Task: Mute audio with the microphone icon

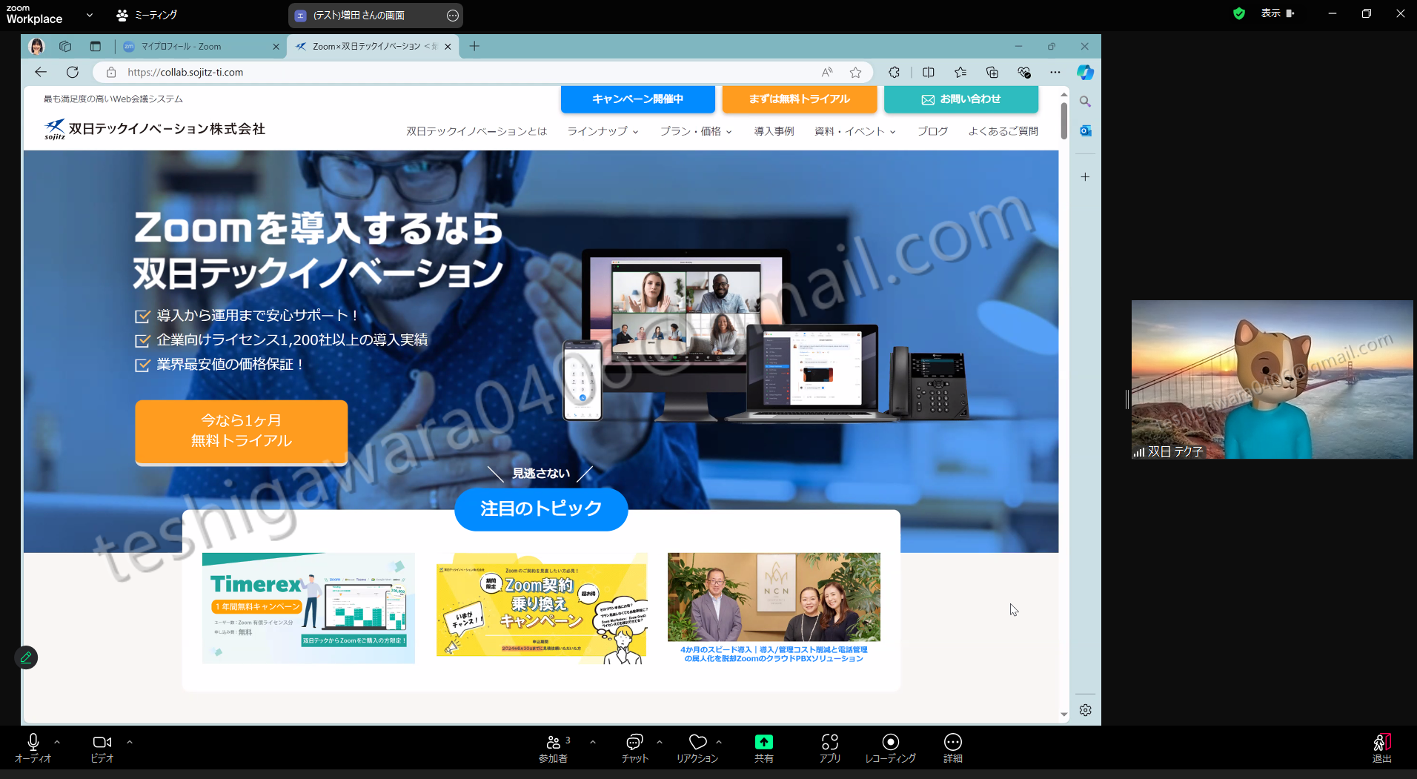Action: (33, 747)
